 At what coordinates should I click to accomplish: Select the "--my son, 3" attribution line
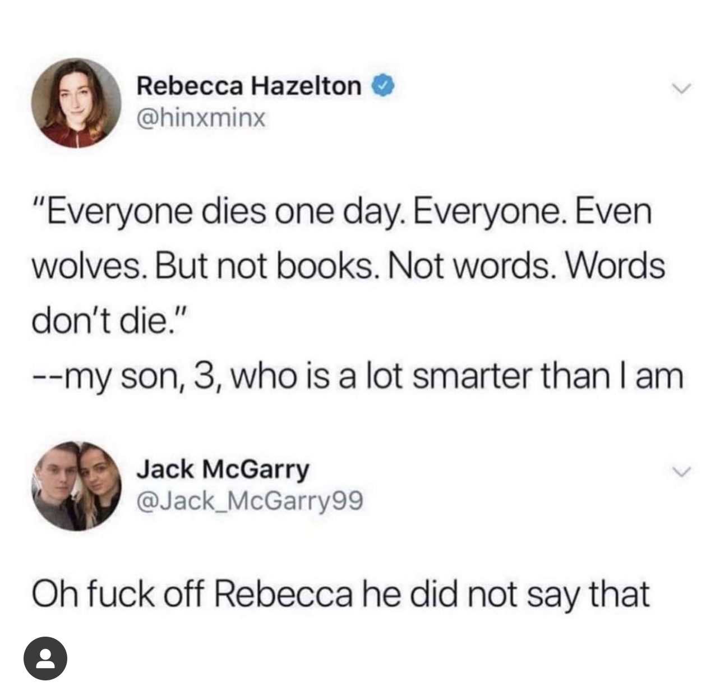(x=358, y=377)
